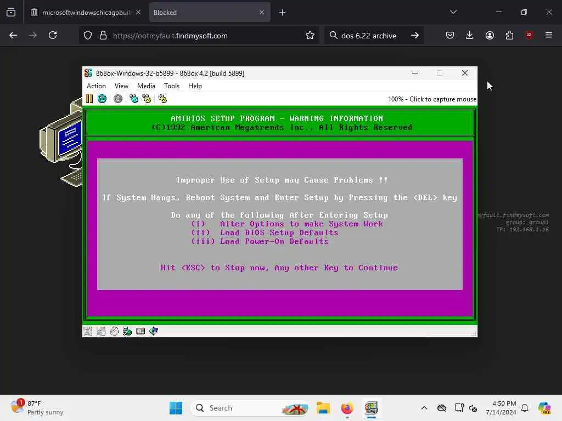562x421 pixels.
Task: Open the Media menu in 86Box
Action: click(146, 86)
